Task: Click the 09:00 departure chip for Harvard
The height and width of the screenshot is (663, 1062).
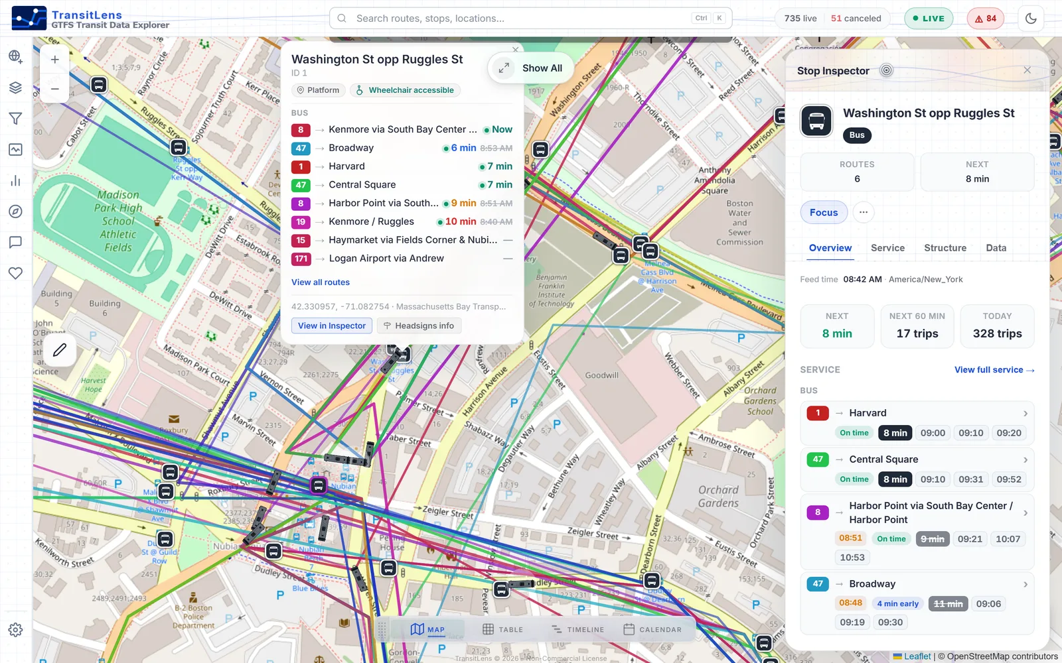Action: click(933, 433)
